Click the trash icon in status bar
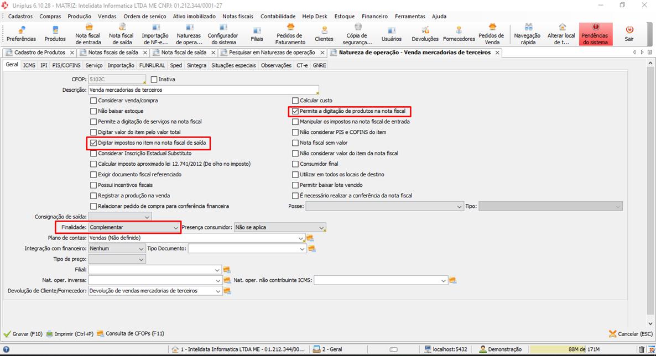The image size is (656, 356). (x=642, y=349)
